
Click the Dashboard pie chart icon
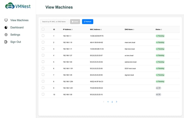coord(6,28)
